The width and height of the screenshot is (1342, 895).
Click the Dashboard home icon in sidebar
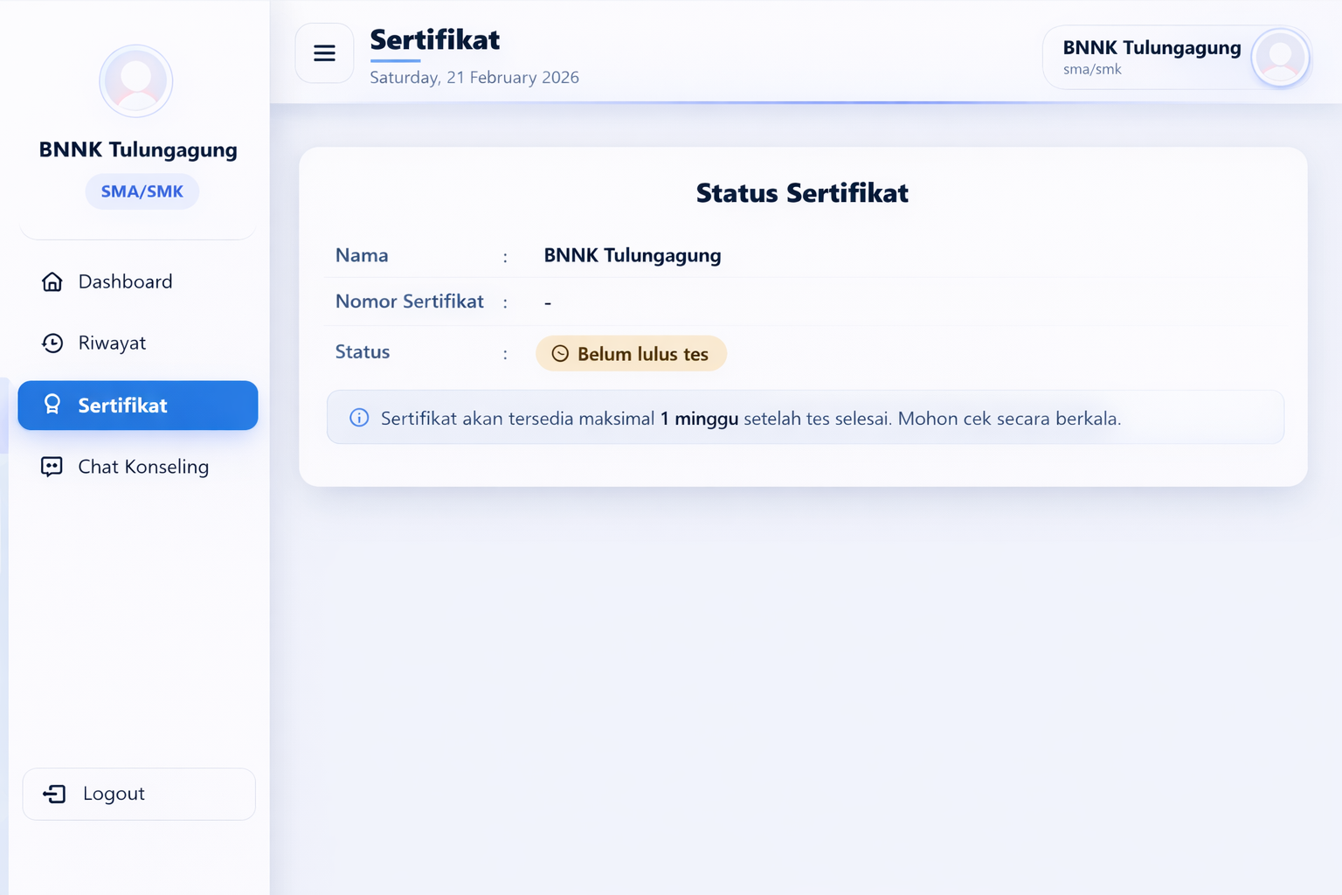pos(52,281)
